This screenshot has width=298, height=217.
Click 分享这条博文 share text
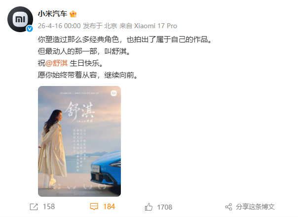coord(255,207)
